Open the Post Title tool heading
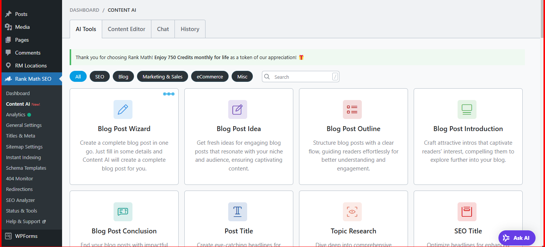Screen dimensions: 545x247 239,231
